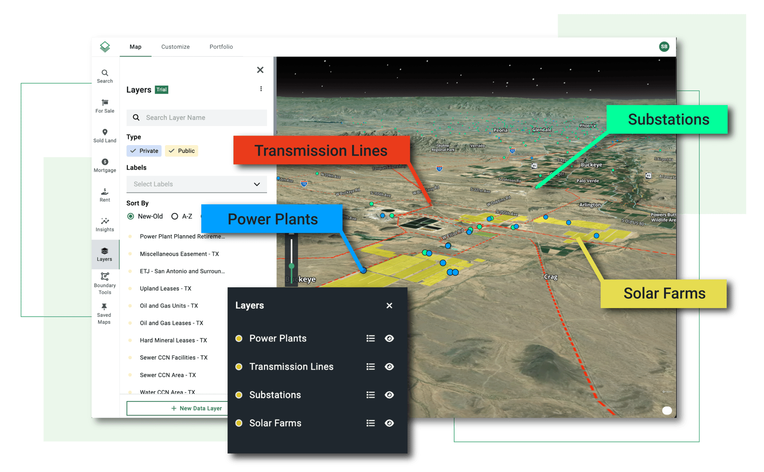
Task: Click Solar Farms yellow color dot
Action: coord(239,423)
